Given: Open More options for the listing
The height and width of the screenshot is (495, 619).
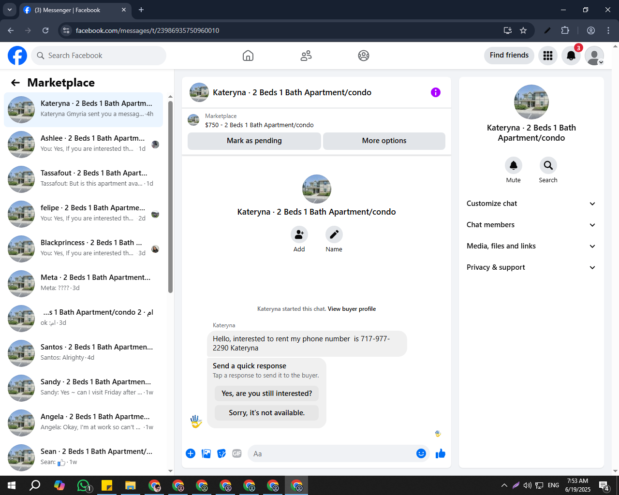Looking at the screenshot, I should (384, 141).
